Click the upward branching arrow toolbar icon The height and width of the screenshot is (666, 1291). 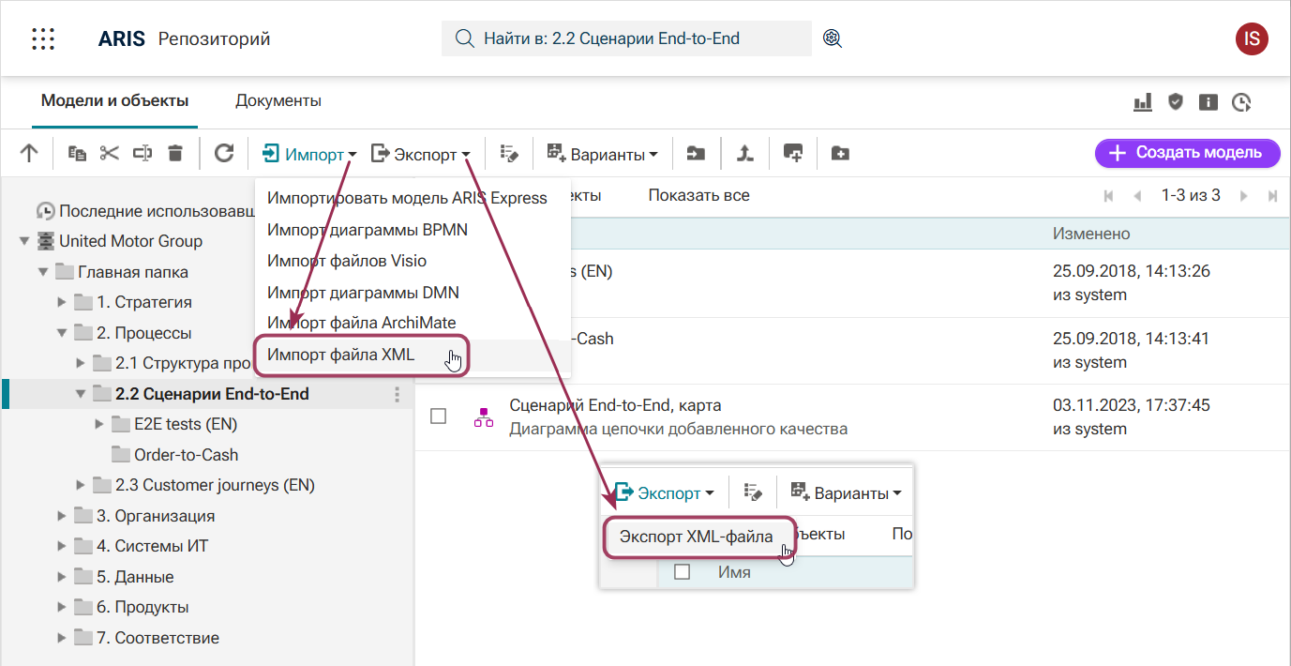pos(744,153)
